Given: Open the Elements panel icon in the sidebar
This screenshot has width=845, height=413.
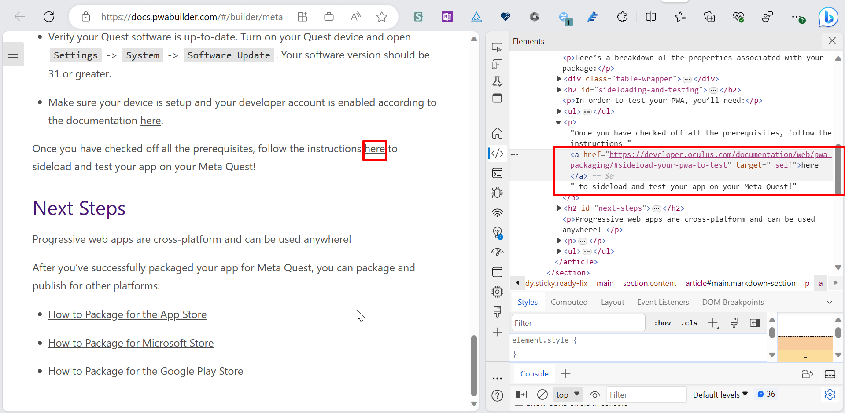Looking at the screenshot, I should (497, 154).
